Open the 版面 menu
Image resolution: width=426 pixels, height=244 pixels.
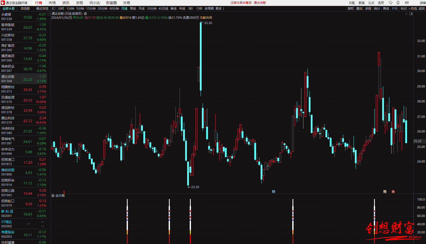[x=362, y=3]
